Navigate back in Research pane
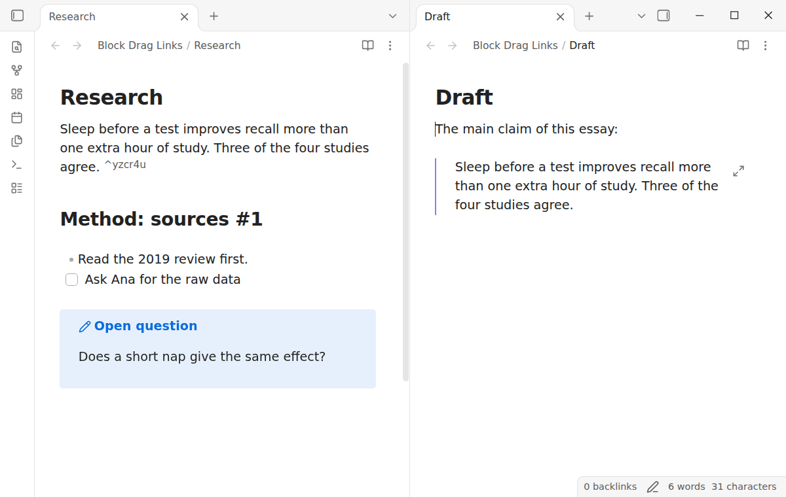Viewport: 786px width, 497px height. 56,45
